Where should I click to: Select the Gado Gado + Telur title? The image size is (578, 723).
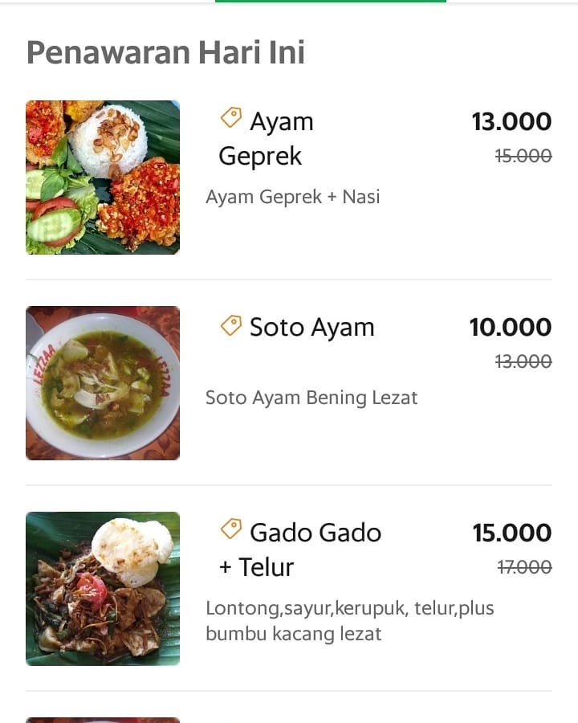click(x=300, y=550)
